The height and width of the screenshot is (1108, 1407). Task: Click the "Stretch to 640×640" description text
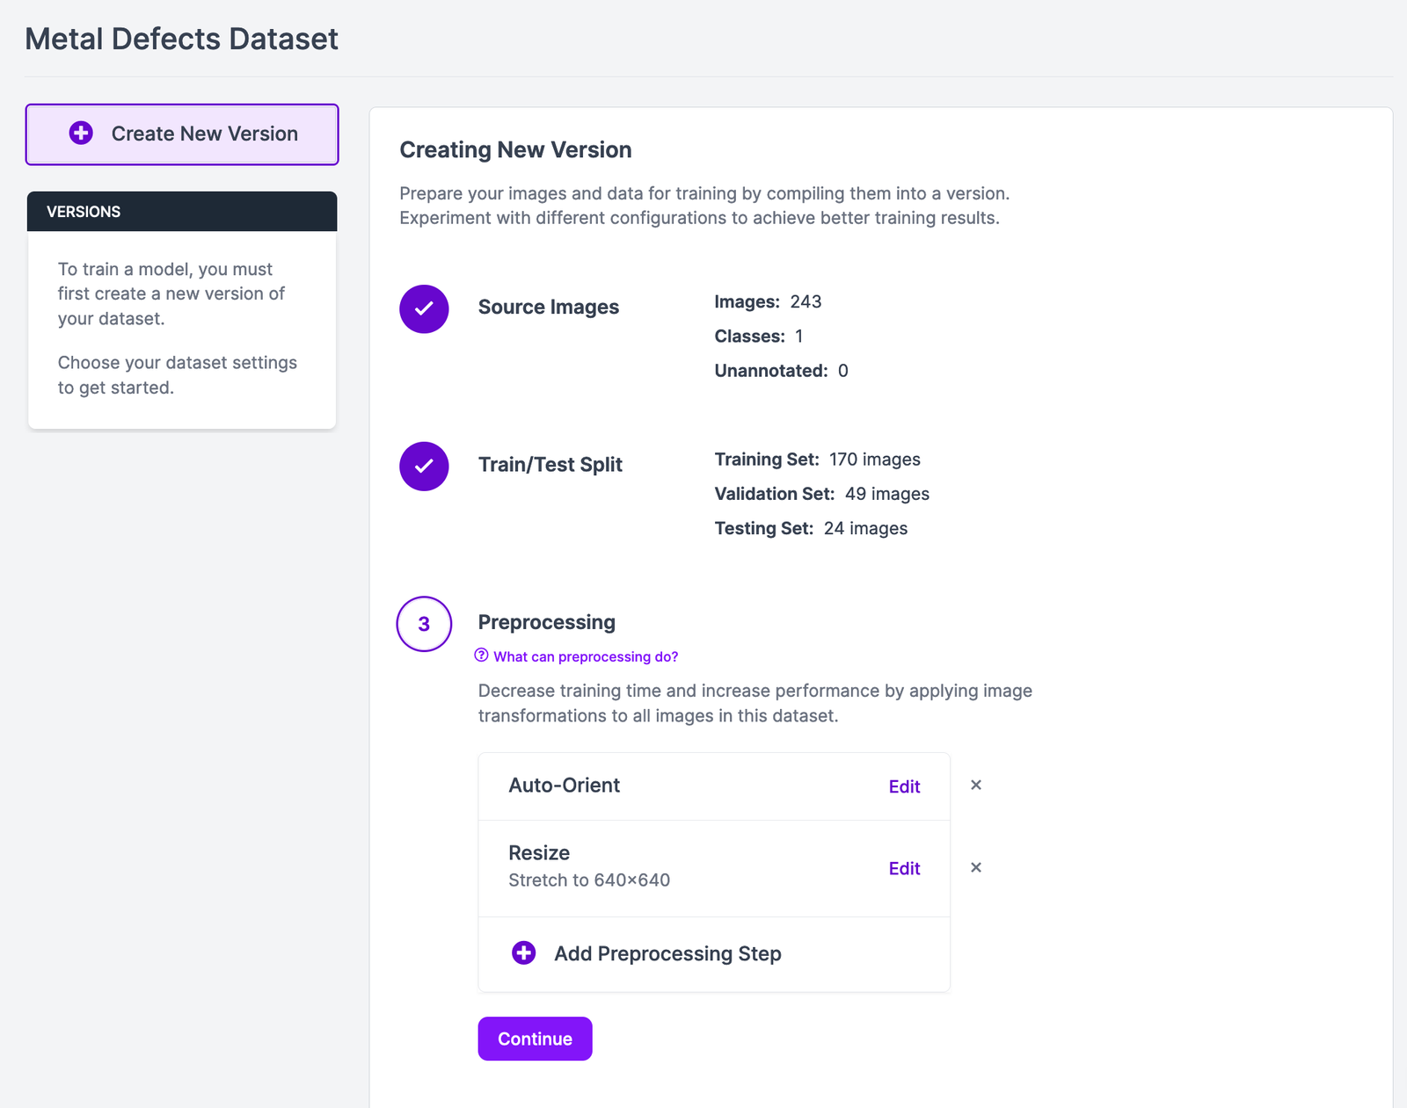click(x=588, y=880)
